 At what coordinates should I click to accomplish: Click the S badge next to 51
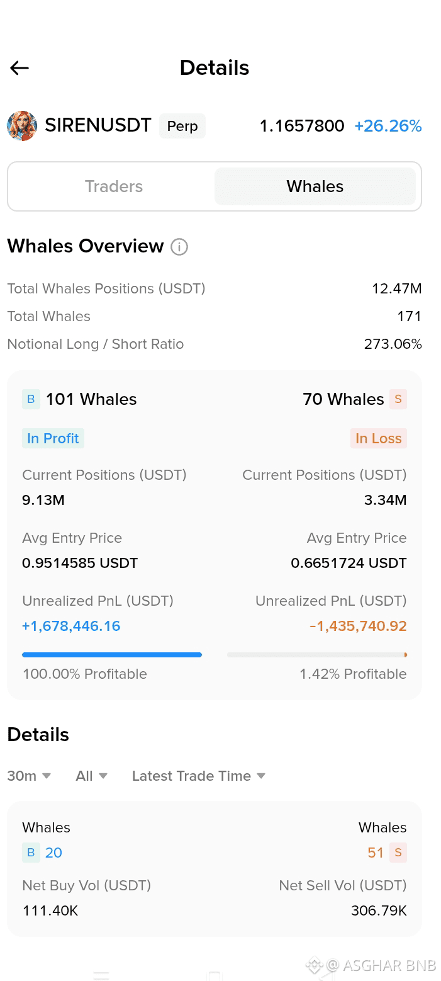click(398, 853)
